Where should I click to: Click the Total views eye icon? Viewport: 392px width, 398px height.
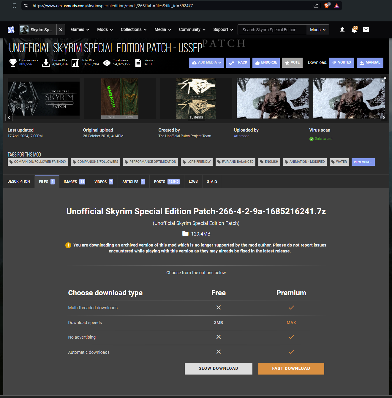click(x=107, y=63)
